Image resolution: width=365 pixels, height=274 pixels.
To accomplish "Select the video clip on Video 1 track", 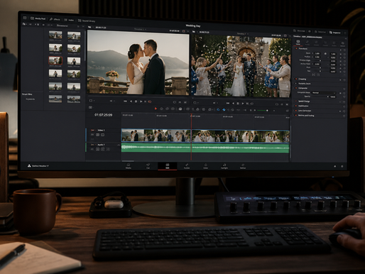I will pos(205,136).
